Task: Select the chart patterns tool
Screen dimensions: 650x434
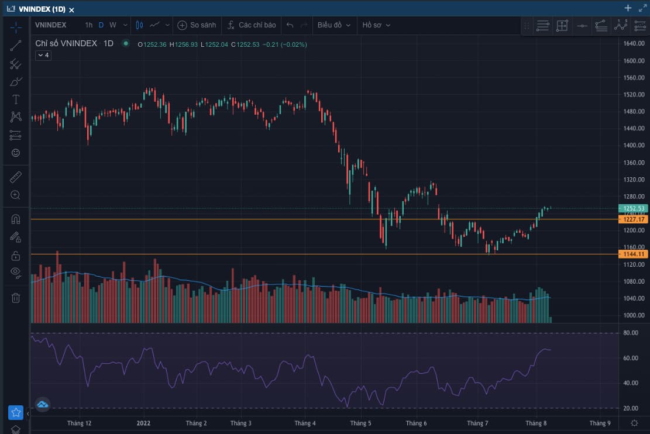Action: [x=16, y=117]
